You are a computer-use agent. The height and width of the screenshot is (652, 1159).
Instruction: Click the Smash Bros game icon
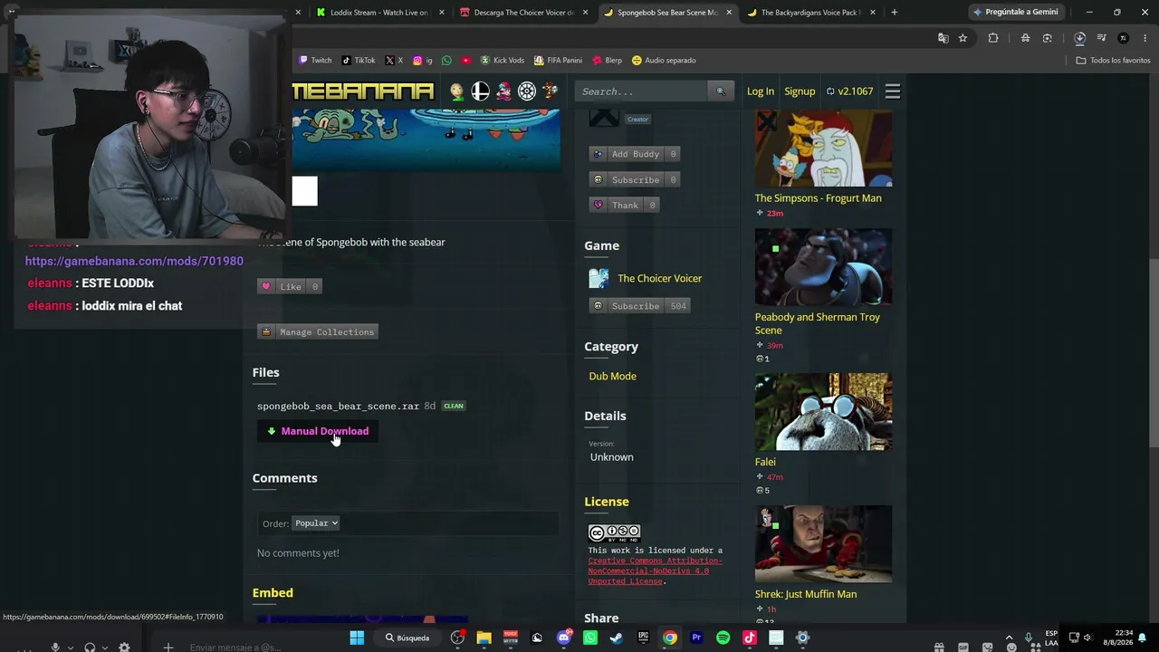(x=480, y=91)
